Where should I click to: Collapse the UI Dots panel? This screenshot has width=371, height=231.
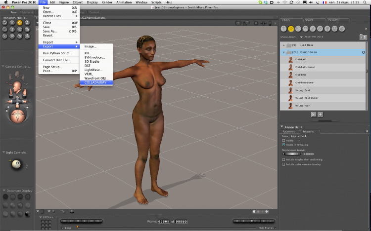(40, 217)
